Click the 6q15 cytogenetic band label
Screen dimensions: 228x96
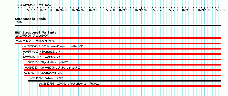(18, 22)
